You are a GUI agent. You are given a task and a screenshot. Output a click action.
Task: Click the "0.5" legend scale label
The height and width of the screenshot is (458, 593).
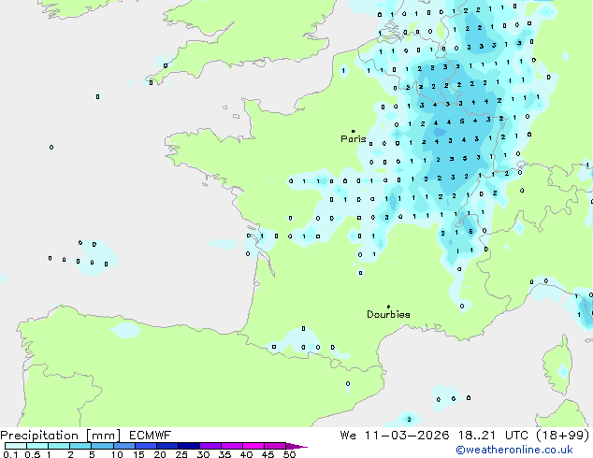[32, 454]
